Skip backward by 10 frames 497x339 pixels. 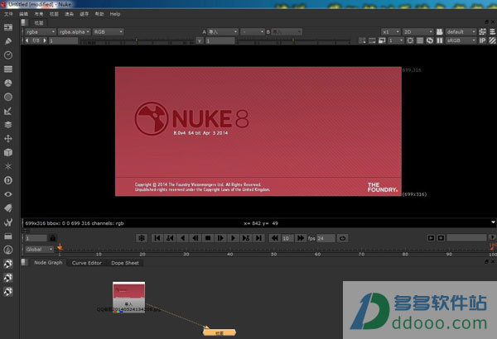pyautogui.click(x=275, y=238)
